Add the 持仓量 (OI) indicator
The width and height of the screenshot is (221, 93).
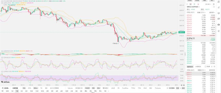coord(79,88)
